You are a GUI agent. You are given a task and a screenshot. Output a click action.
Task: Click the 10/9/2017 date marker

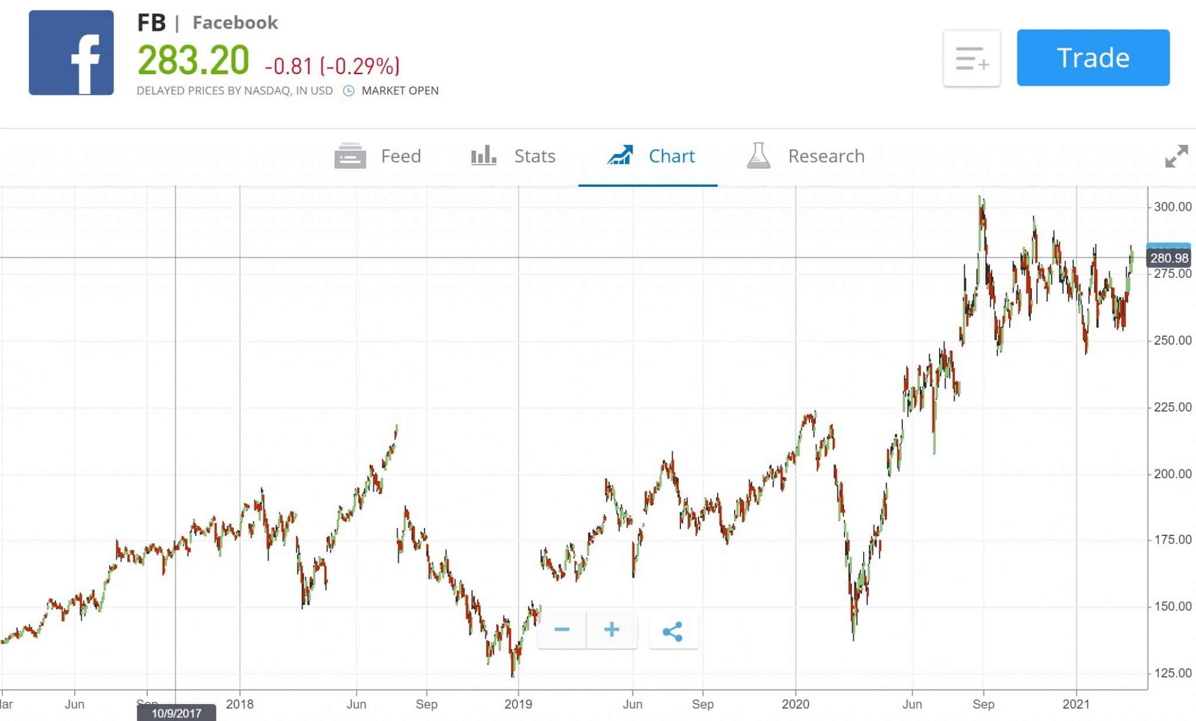point(176,713)
